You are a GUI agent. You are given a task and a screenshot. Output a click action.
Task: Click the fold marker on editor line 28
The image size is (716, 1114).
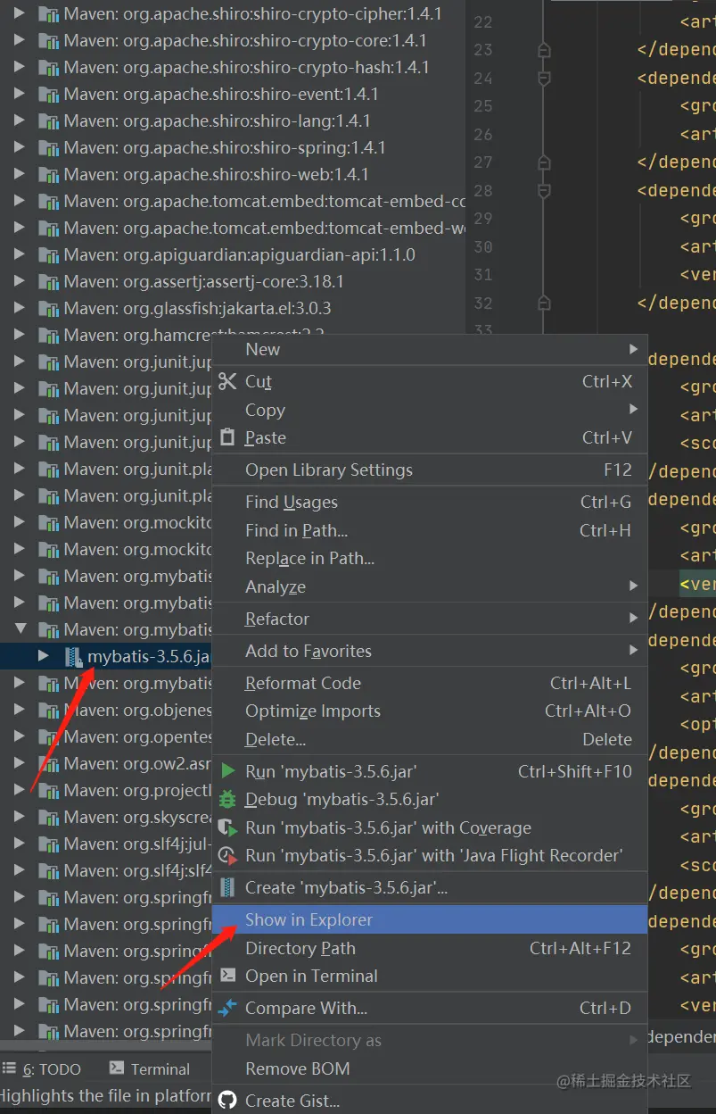(x=544, y=191)
